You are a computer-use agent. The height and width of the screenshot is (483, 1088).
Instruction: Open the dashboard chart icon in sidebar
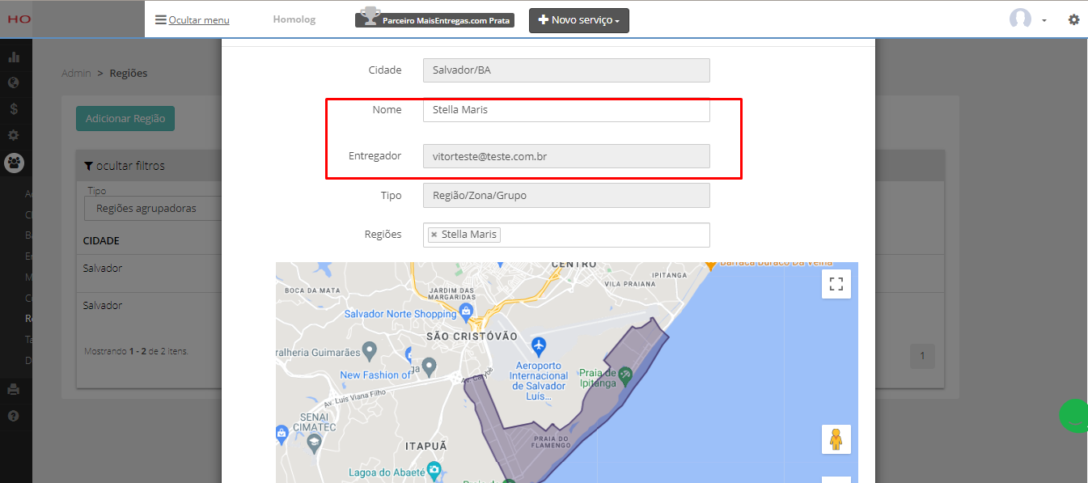[x=14, y=57]
